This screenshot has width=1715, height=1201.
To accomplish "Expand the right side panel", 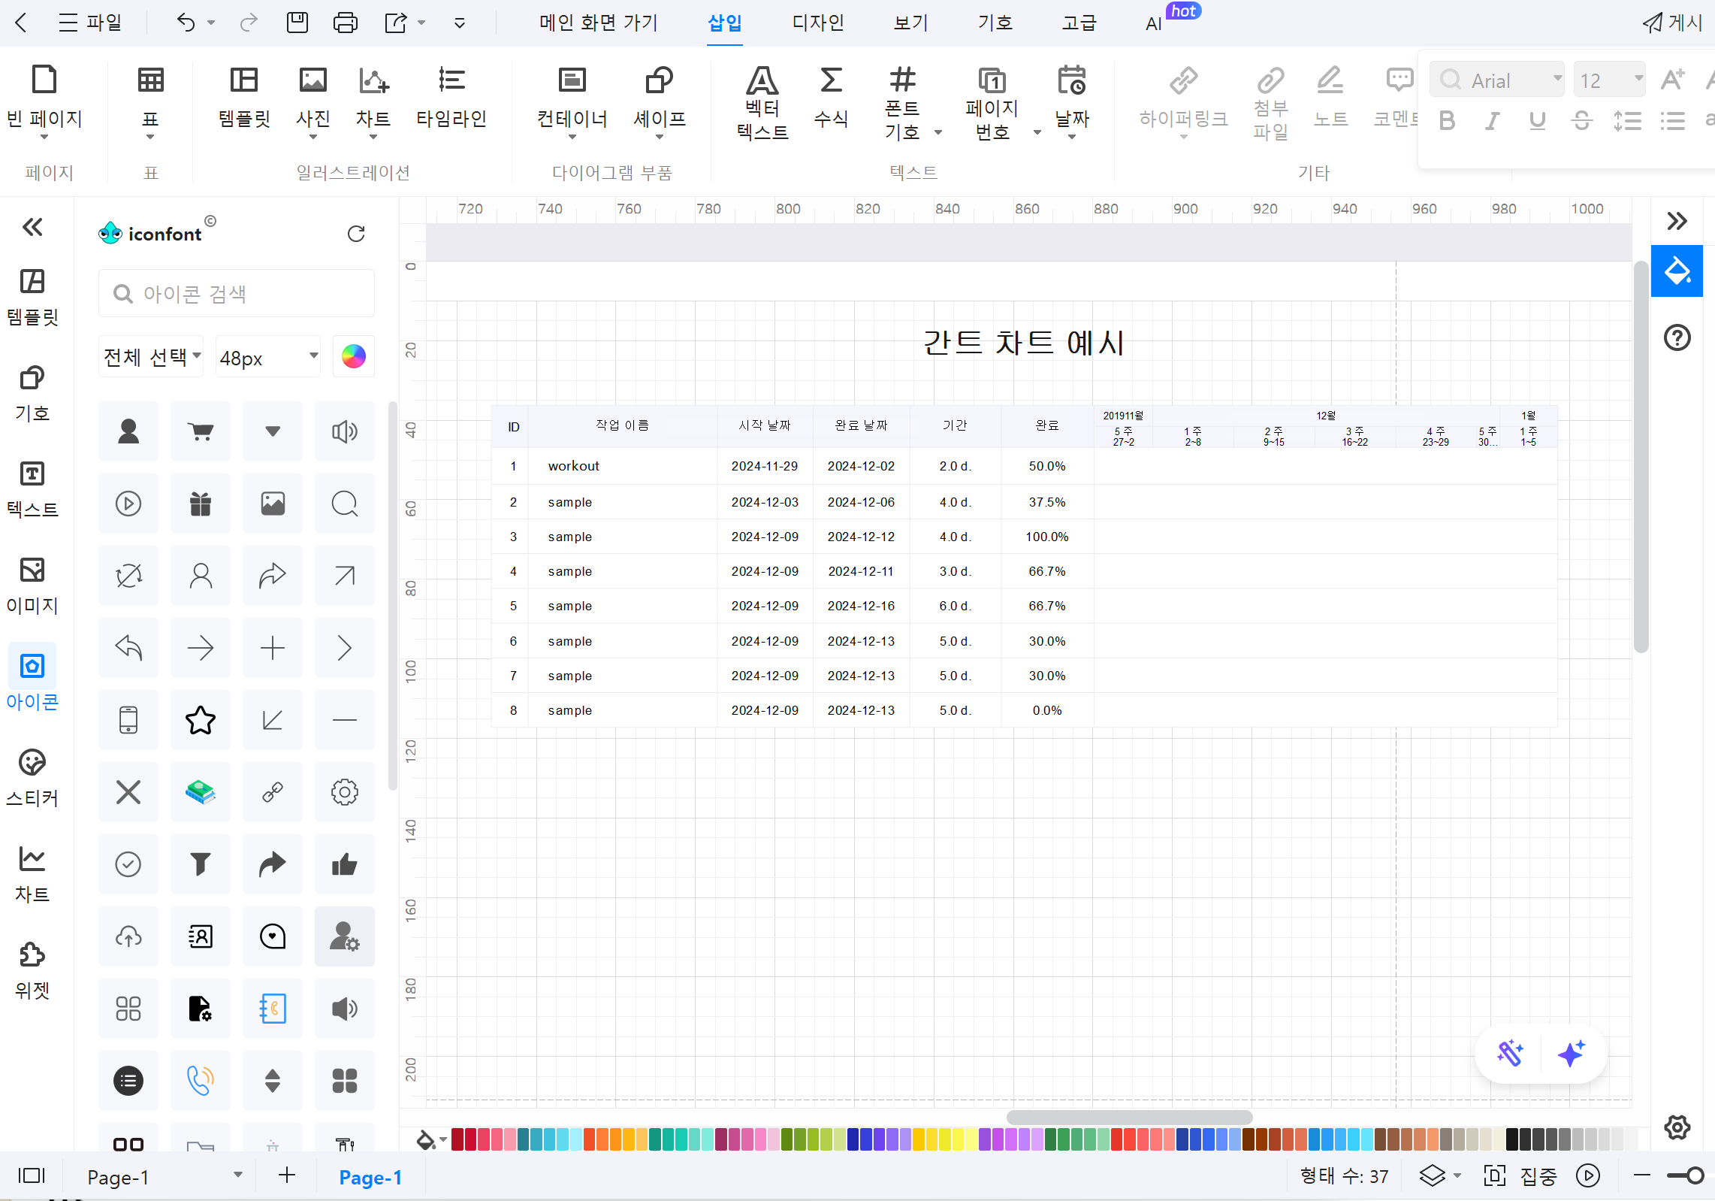I will (x=1677, y=221).
